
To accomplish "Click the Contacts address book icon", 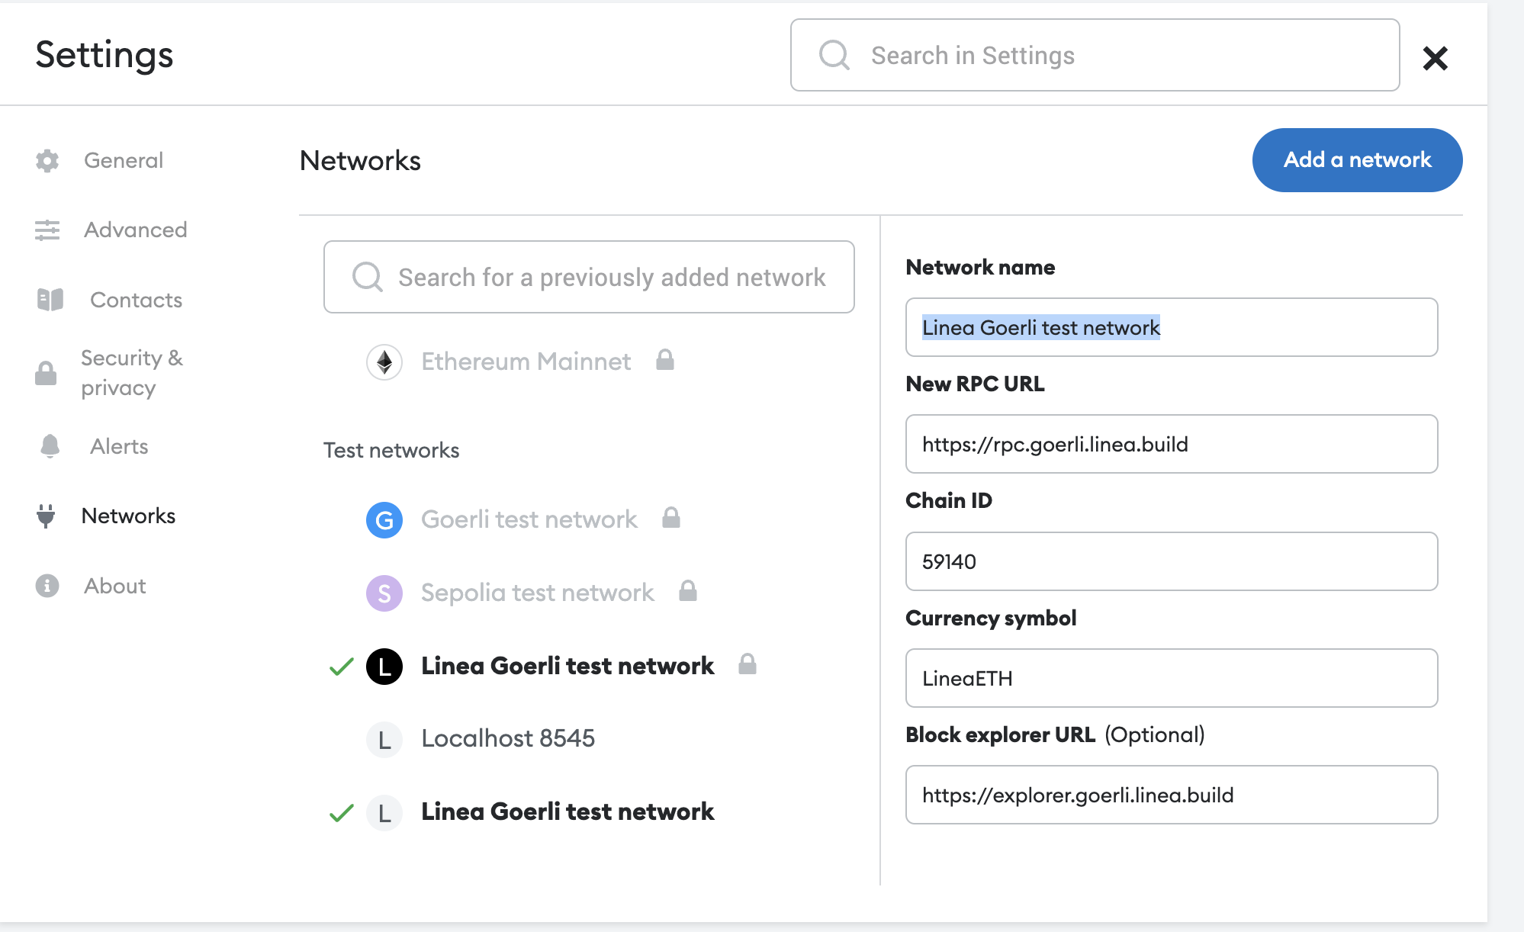I will [47, 300].
